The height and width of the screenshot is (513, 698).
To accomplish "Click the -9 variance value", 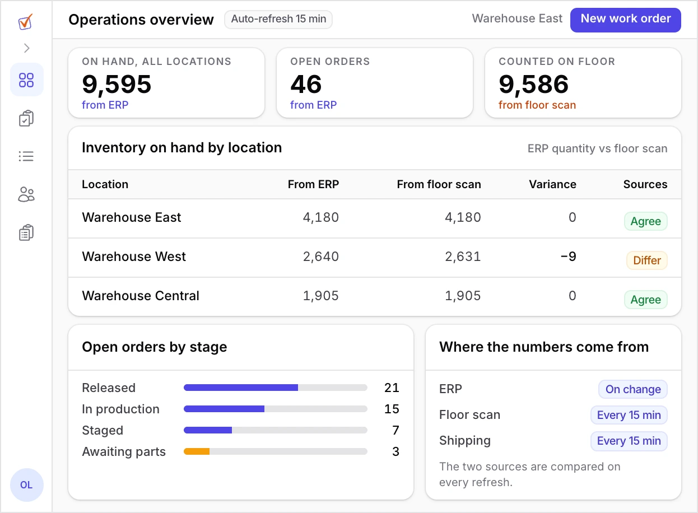I will pos(569,256).
